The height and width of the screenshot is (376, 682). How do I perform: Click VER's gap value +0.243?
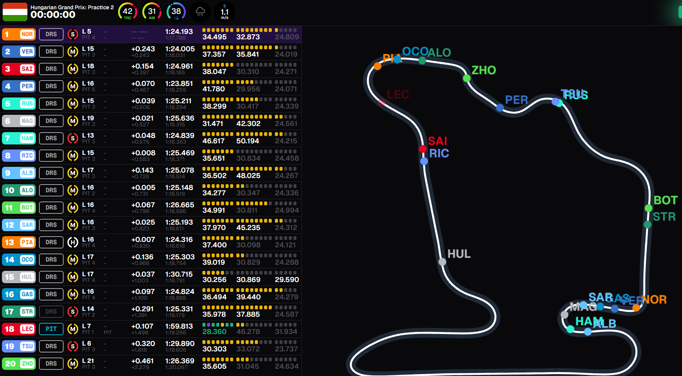click(143, 49)
